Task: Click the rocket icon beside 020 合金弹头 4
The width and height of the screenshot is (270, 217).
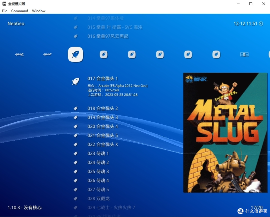Action: point(75,126)
